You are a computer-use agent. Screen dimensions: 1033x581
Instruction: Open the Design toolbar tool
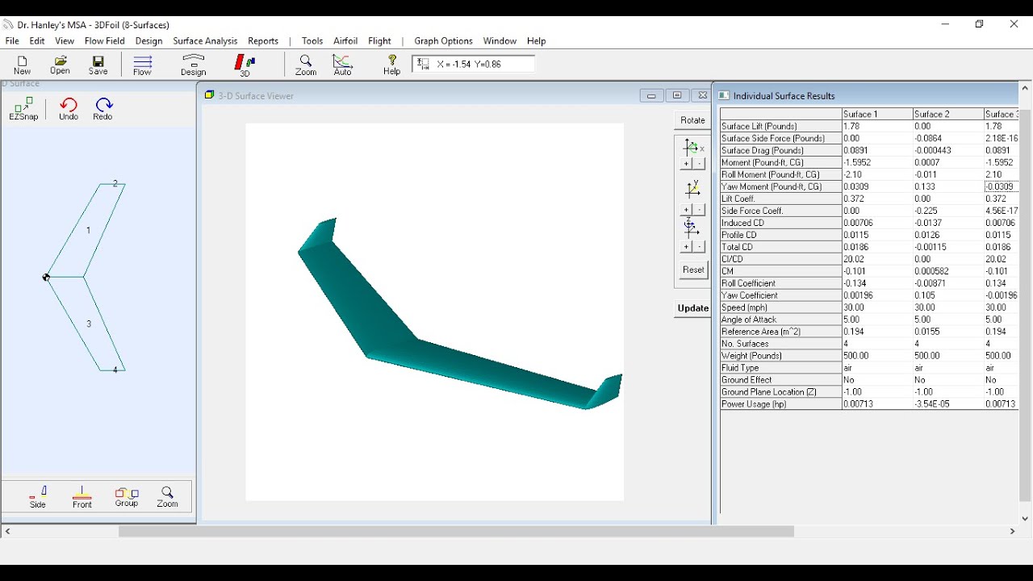tap(194, 65)
